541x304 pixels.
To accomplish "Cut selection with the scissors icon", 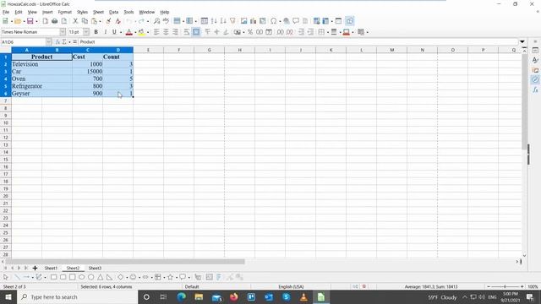I will 75,21.
